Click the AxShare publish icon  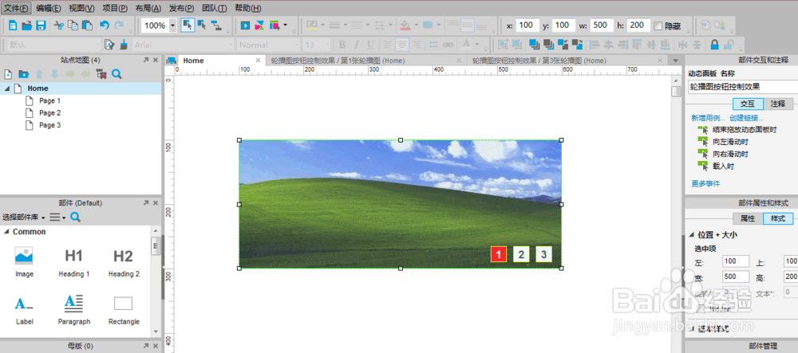(x=259, y=25)
